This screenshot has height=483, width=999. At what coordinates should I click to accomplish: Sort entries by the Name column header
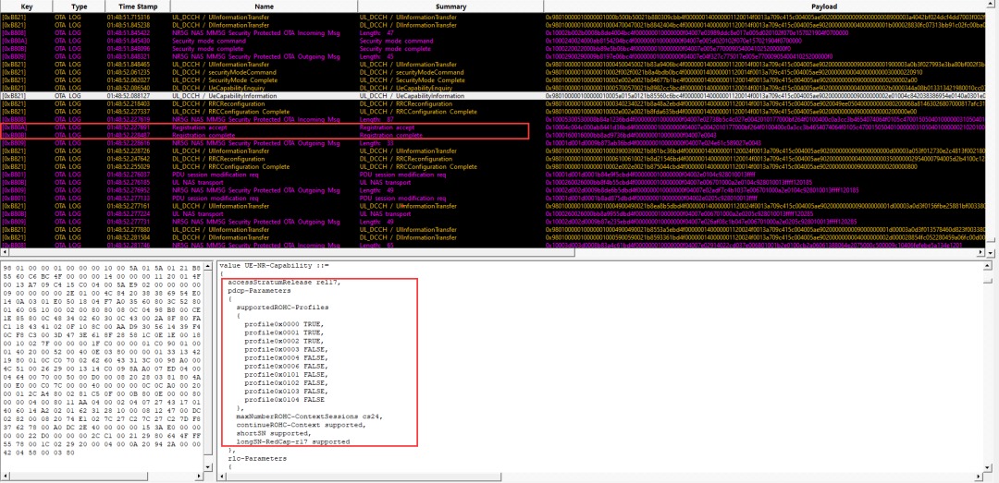point(264,6)
